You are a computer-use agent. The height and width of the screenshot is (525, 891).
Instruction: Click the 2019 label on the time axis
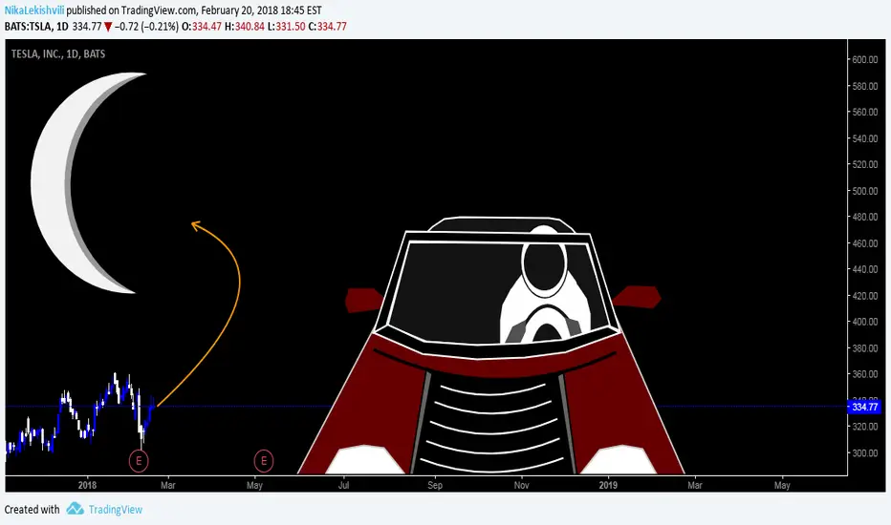pyautogui.click(x=608, y=485)
